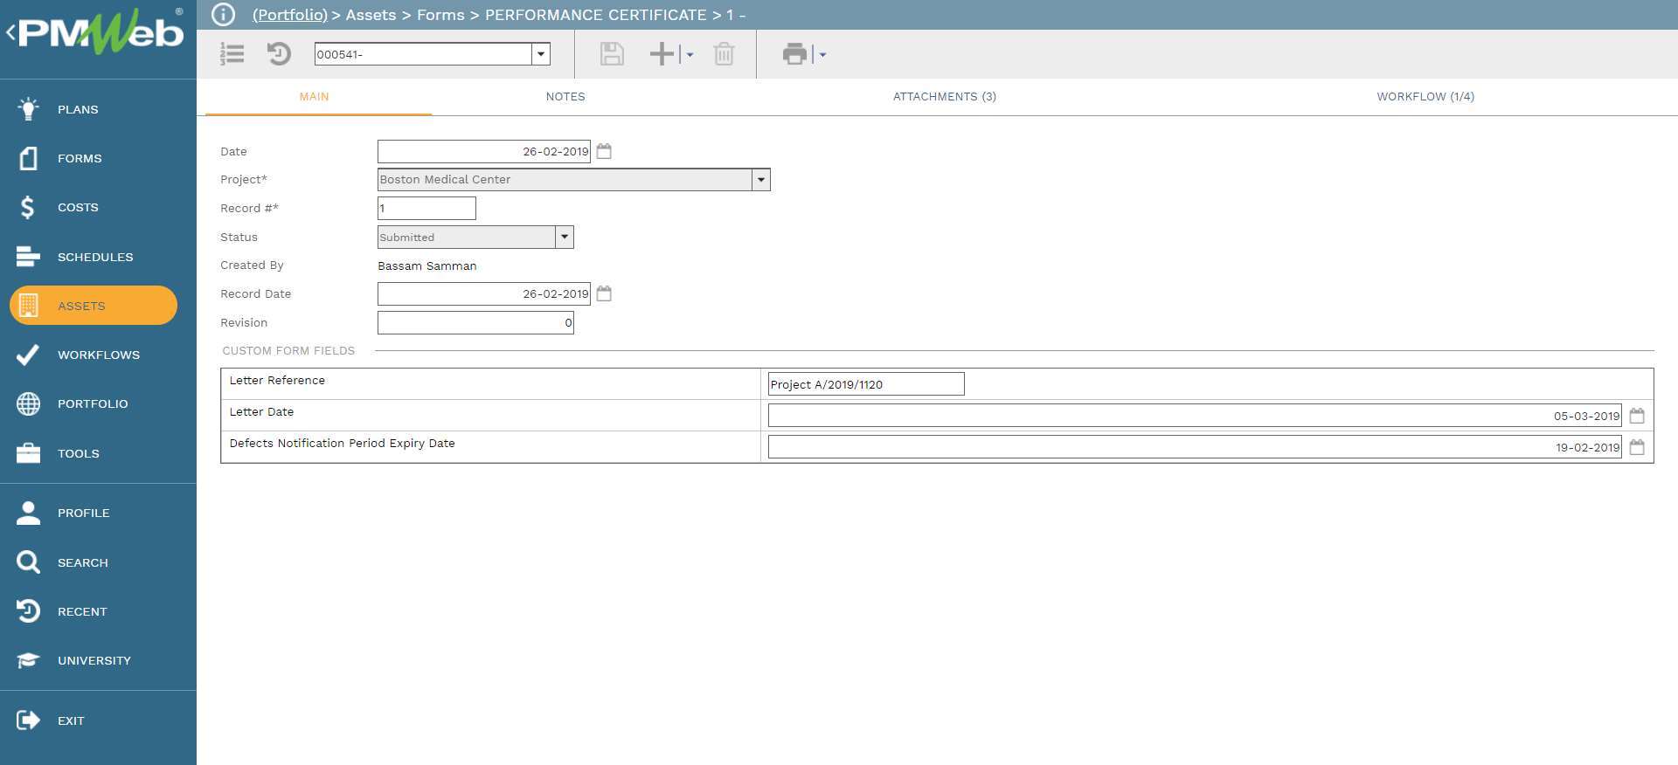The height and width of the screenshot is (765, 1678).
Task: Click the Workflows checkmark icon
Action: tap(28, 355)
